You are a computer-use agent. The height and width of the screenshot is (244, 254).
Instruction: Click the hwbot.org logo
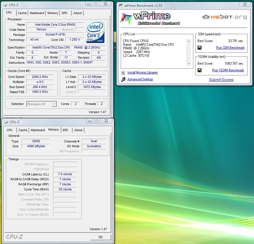[225, 17]
